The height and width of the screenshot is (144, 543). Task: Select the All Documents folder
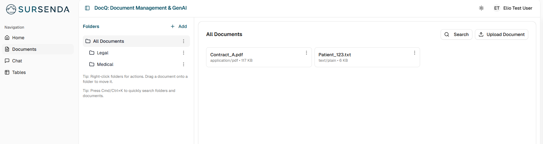[108, 41]
